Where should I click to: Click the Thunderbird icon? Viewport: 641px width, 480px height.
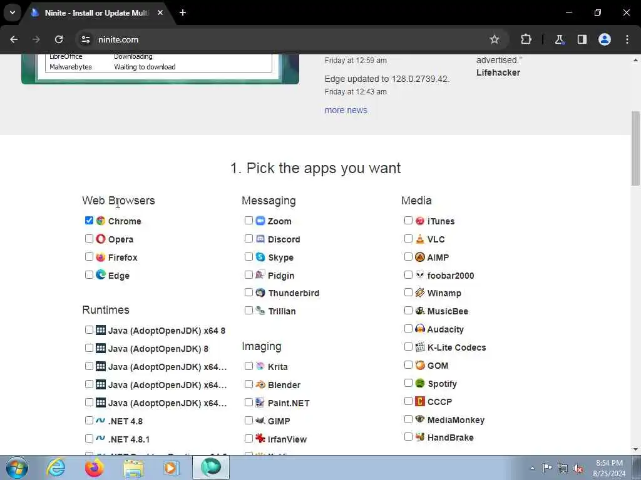tap(260, 292)
